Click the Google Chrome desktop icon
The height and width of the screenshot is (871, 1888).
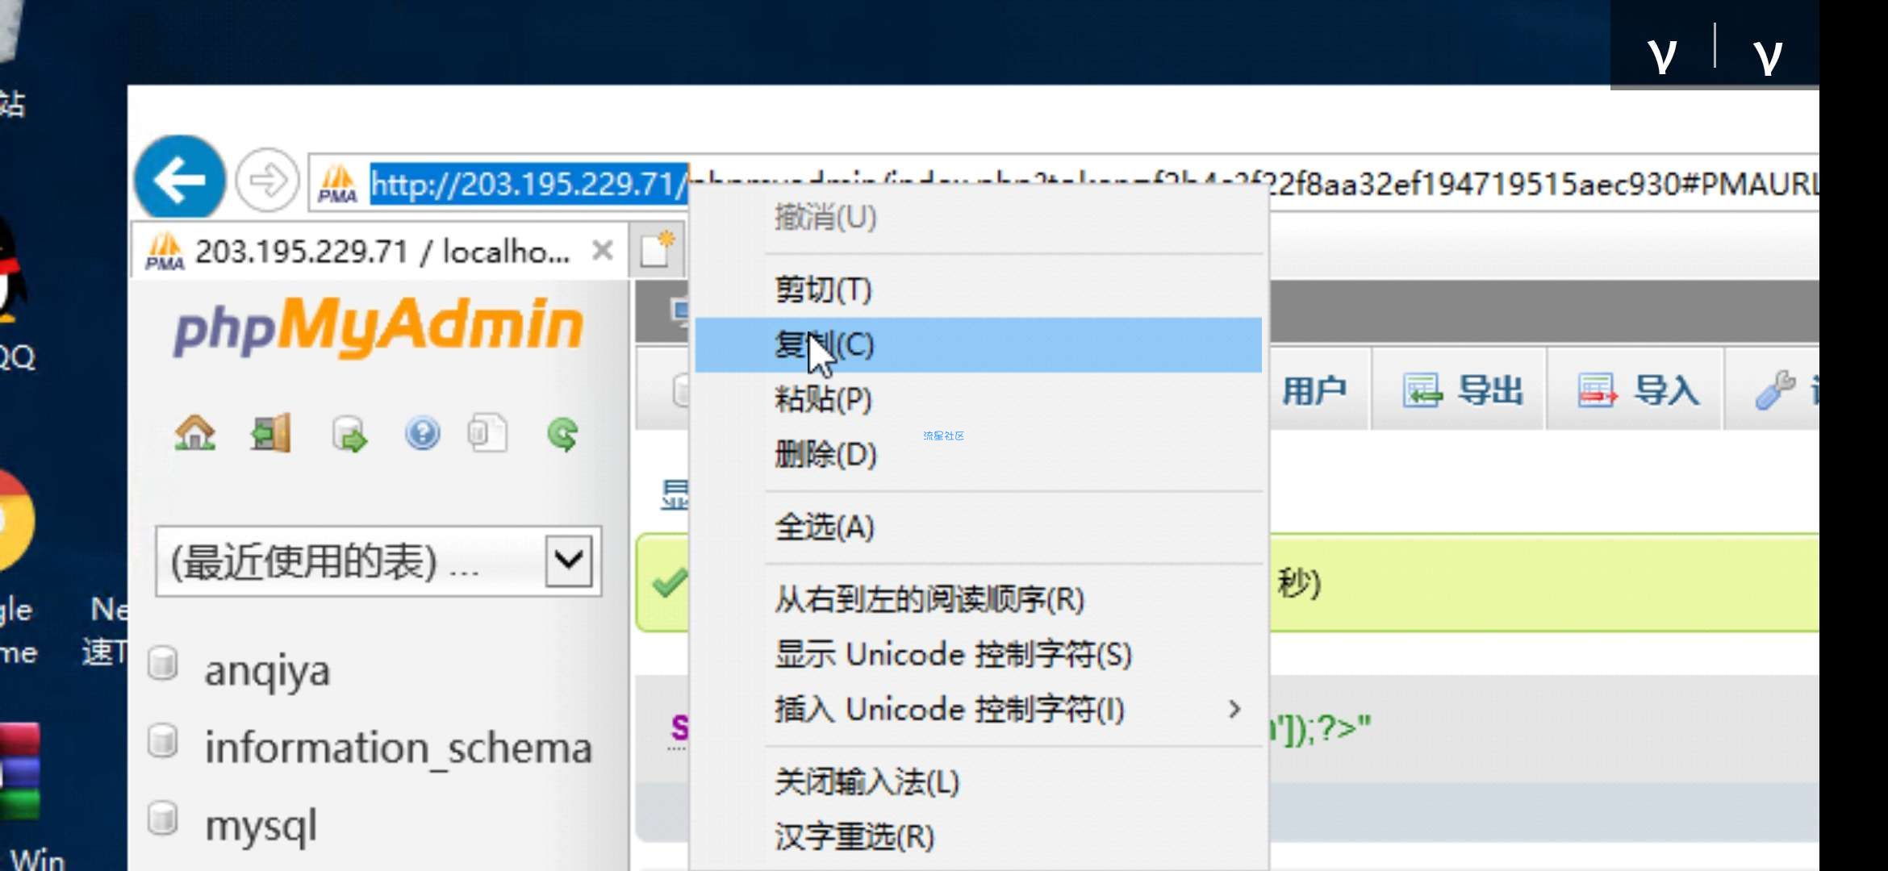pyautogui.click(x=16, y=520)
